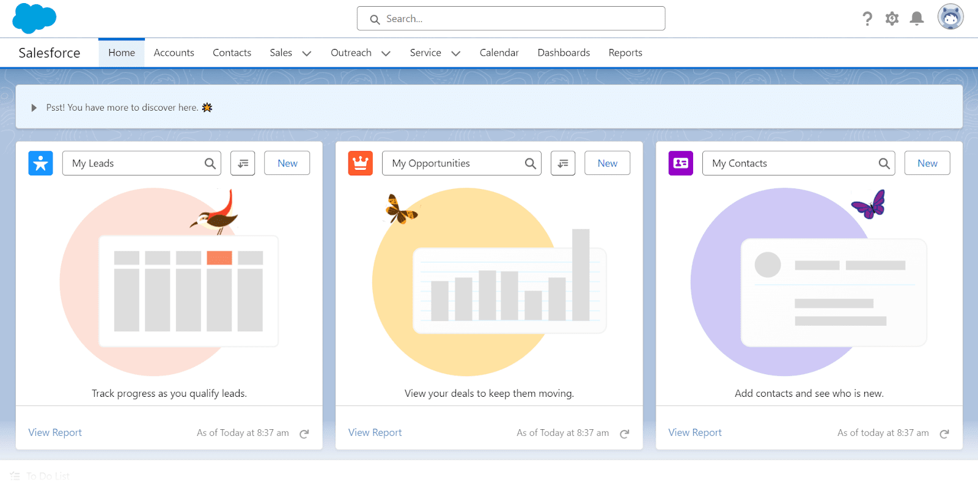Refresh the My Leads report

tap(304, 434)
